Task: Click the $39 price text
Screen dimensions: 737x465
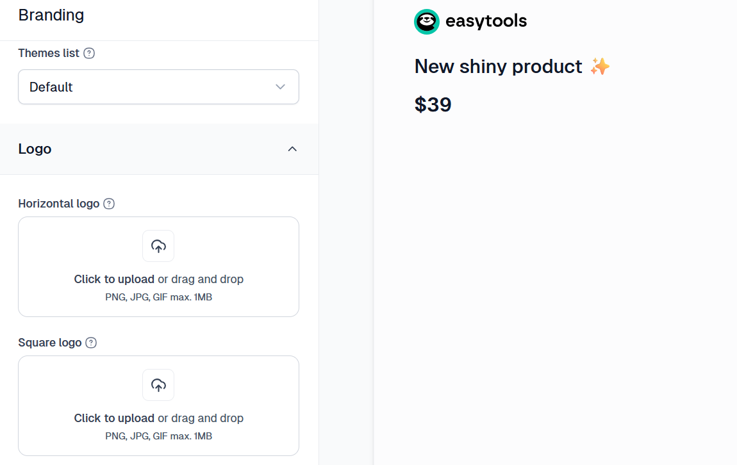Action: point(433,104)
